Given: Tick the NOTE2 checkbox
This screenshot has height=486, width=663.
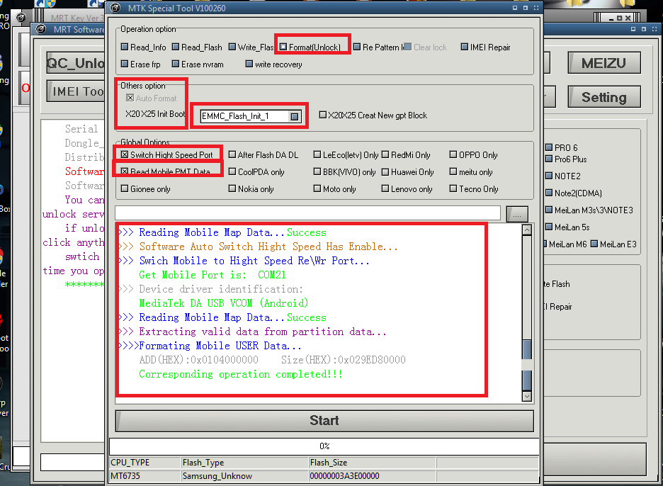Looking at the screenshot, I should tap(549, 176).
